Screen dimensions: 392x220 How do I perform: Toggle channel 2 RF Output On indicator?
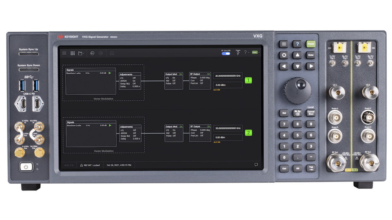(x=209, y=126)
